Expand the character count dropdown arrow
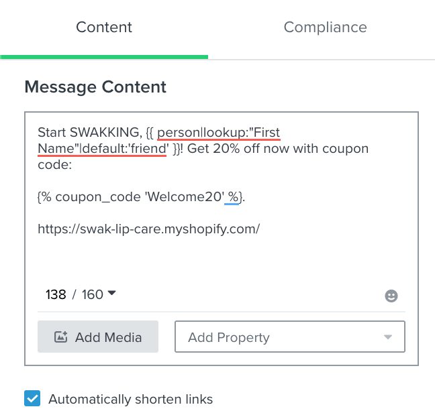Viewport: 435px width, 413px height. pos(112,293)
